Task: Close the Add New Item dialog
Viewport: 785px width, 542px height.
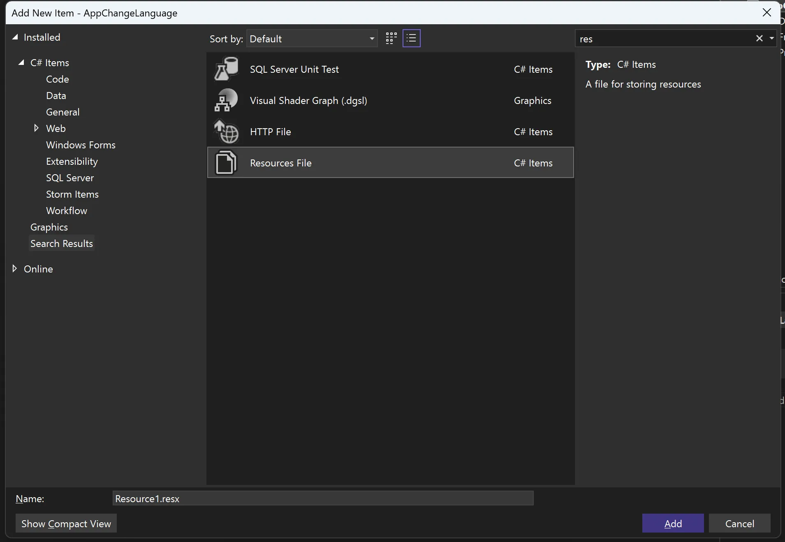Action: 767,13
